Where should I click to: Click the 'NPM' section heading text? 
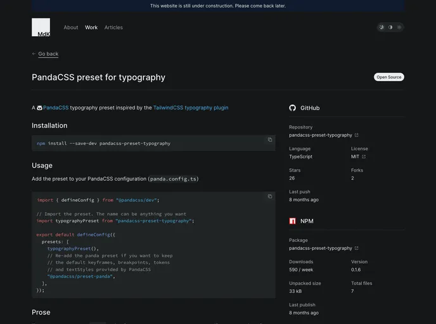click(307, 221)
